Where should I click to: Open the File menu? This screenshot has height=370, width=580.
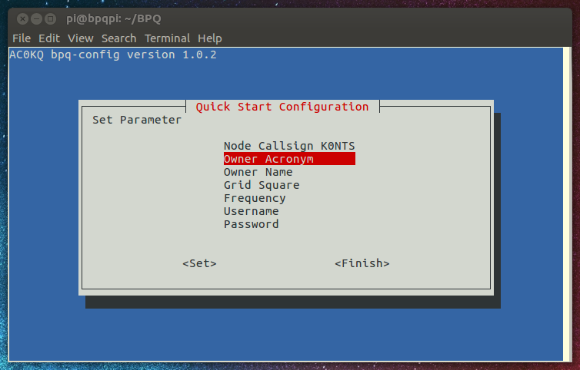tap(22, 38)
